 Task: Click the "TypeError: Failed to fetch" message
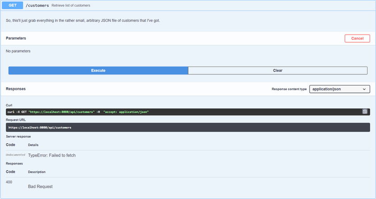click(52, 155)
